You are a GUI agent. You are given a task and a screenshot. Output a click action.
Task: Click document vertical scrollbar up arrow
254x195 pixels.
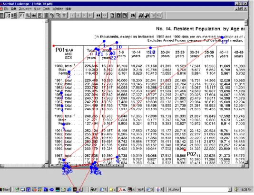click(246, 21)
